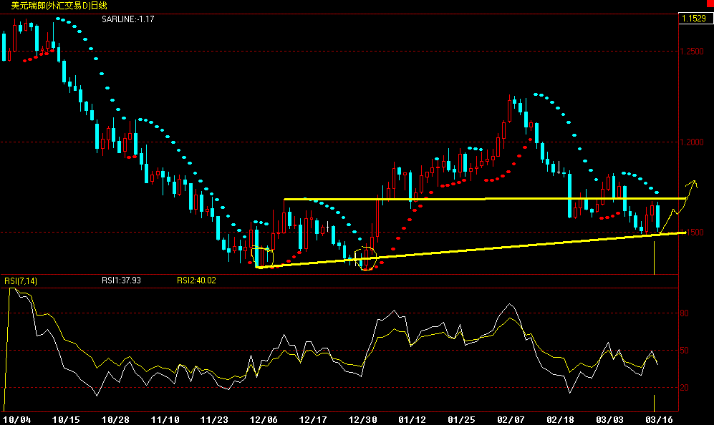The height and width of the screenshot is (425, 714).
Task: Click the RSI 50 level label
Action: click(684, 351)
